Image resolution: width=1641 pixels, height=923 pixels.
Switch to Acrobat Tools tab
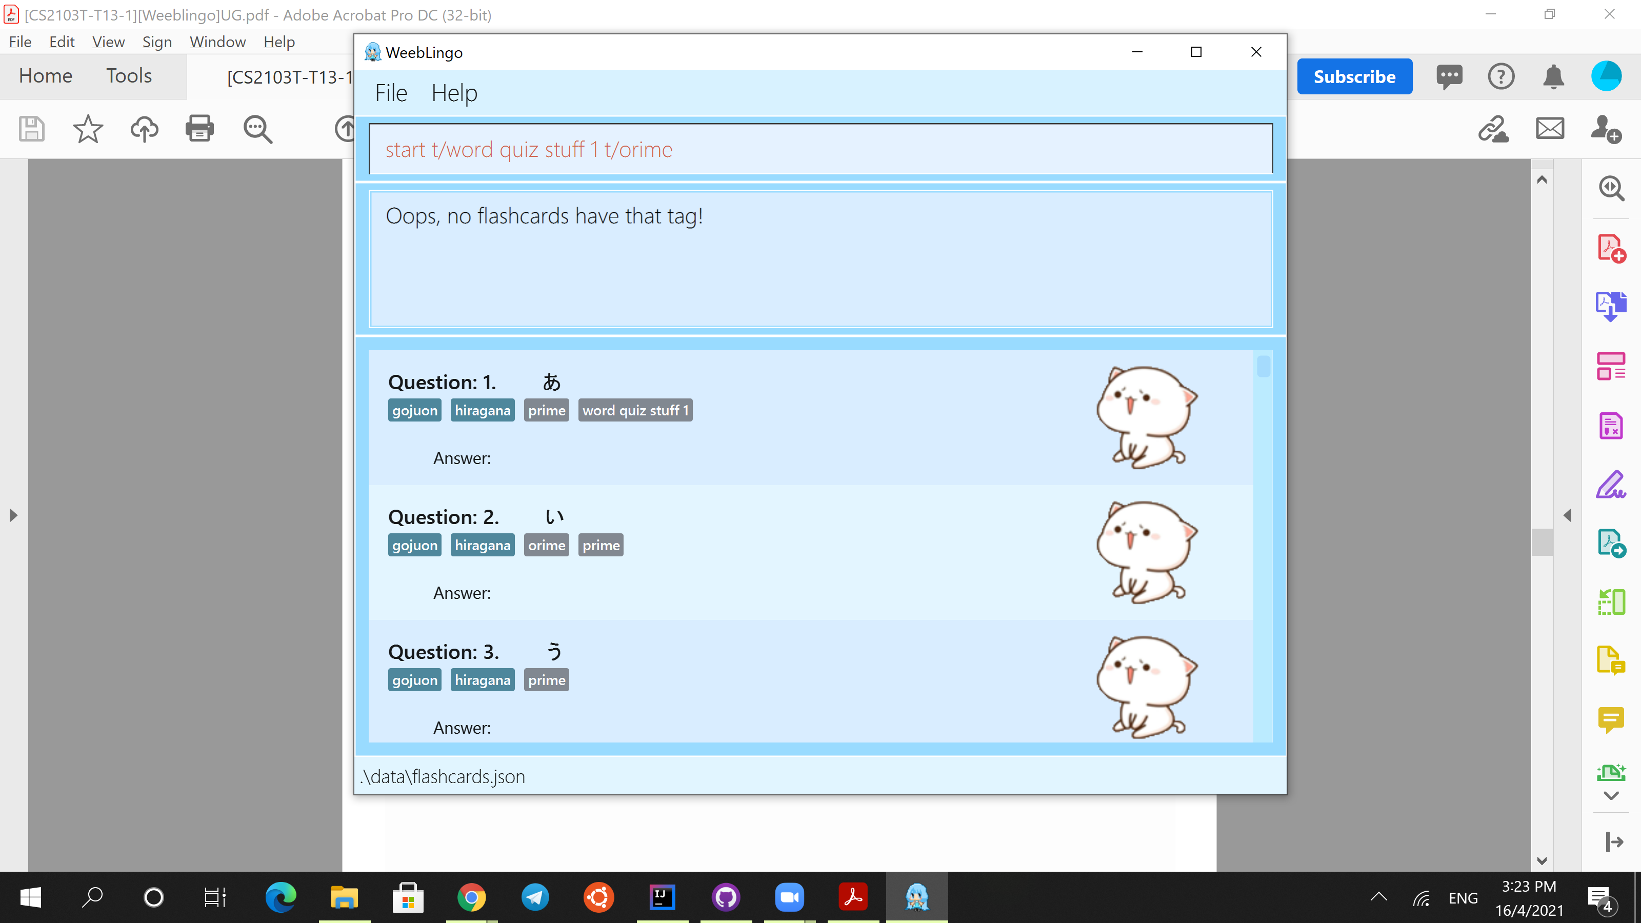pyautogui.click(x=129, y=76)
